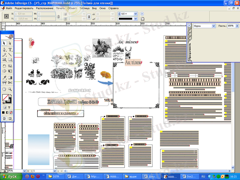Click the fill color swatch in toolbox
Viewport: 240px width, 180px height.
pyautogui.click(x=5, y=97)
